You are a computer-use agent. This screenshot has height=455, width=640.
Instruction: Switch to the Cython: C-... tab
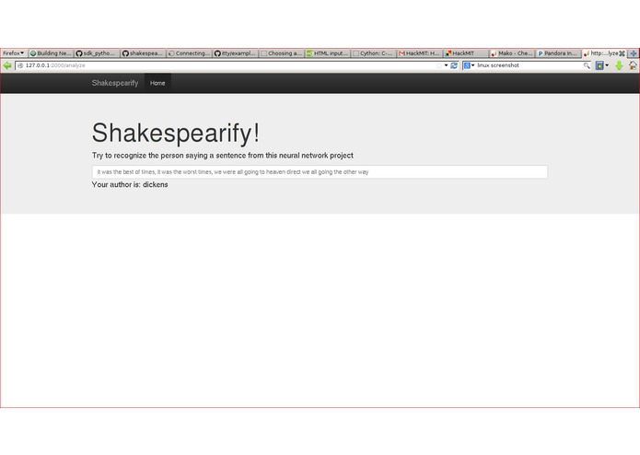374,53
